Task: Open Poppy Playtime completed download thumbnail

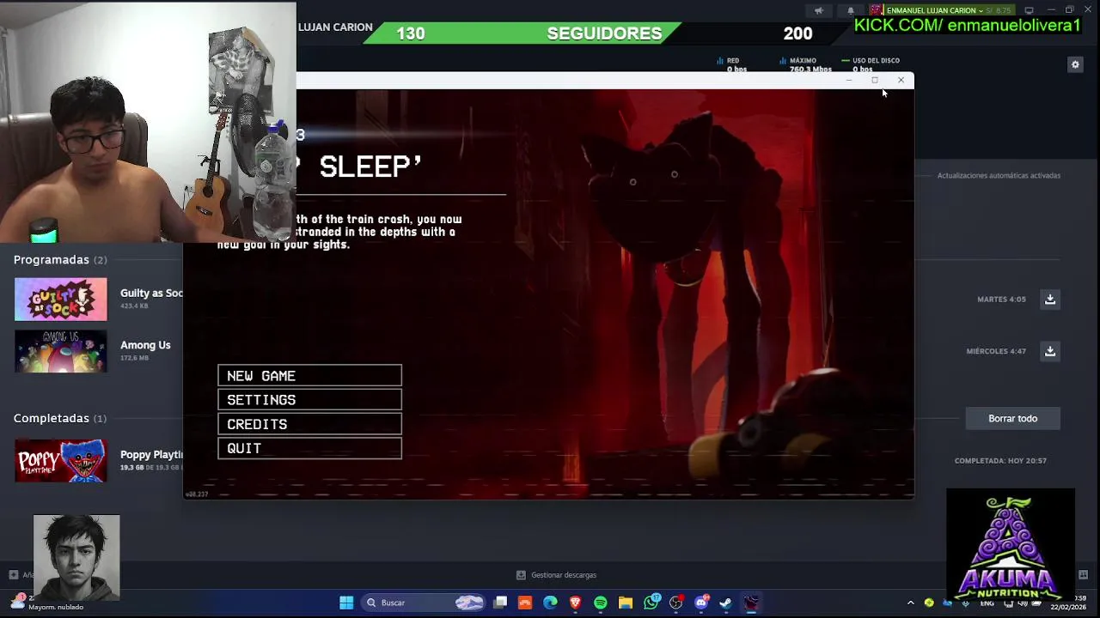Action: point(61,460)
